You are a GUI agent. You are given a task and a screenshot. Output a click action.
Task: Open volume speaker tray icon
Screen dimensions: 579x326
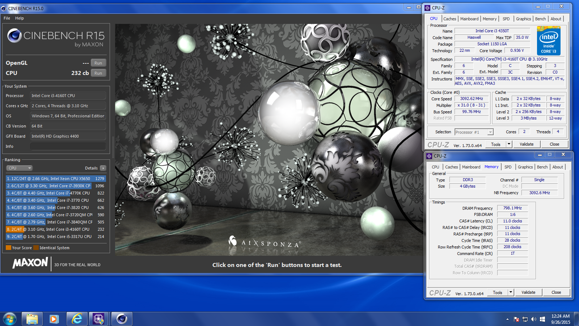[534, 319]
